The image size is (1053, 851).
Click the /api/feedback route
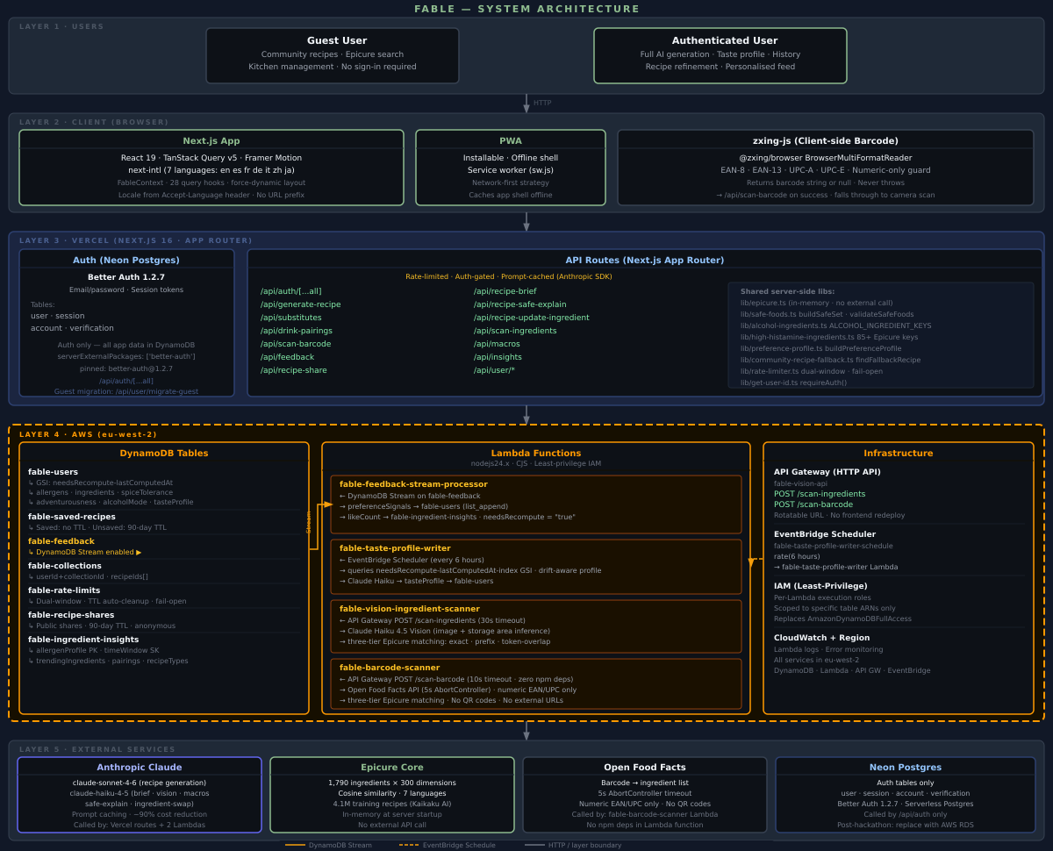pos(287,357)
